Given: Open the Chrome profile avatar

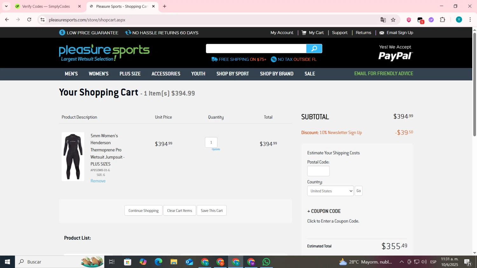Looking at the screenshot, I should coord(459,20).
